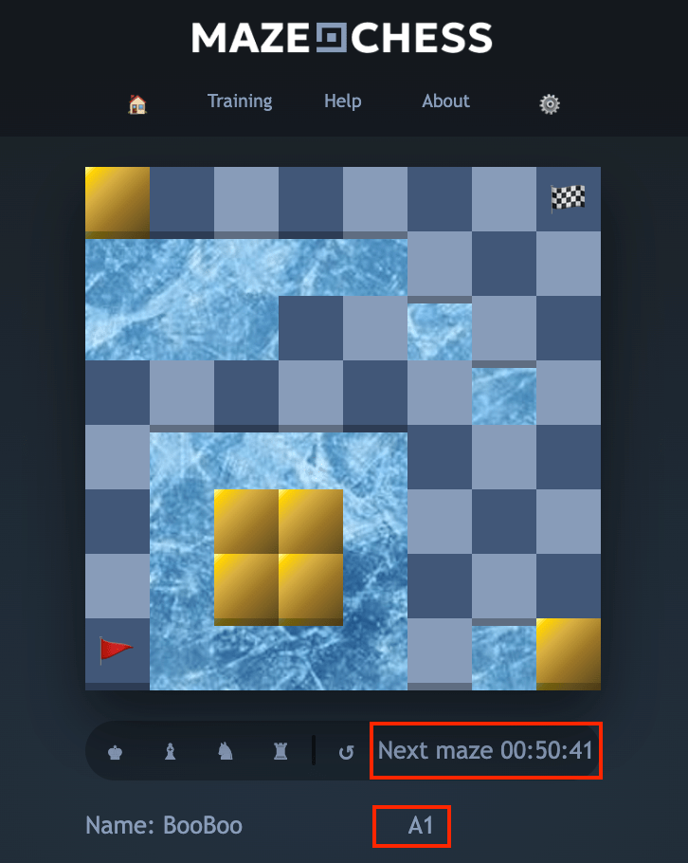Click the MAZE CHESS logo title
This screenshot has width=688, height=863.
(x=341, y=38)
